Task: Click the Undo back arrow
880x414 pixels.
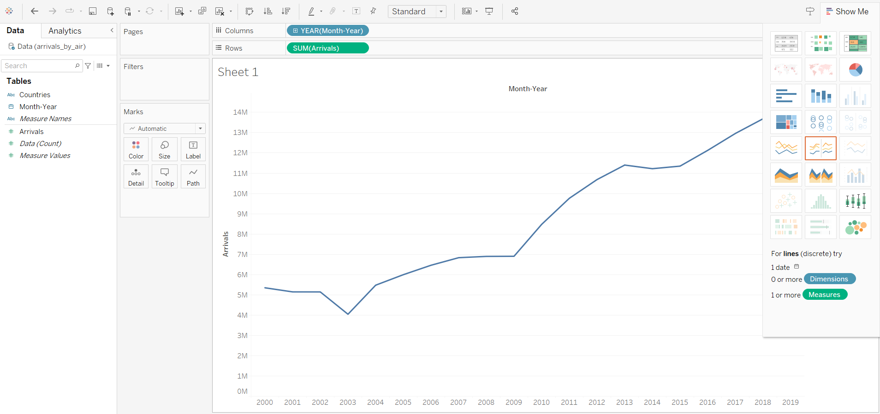Action: coord(35,11)
